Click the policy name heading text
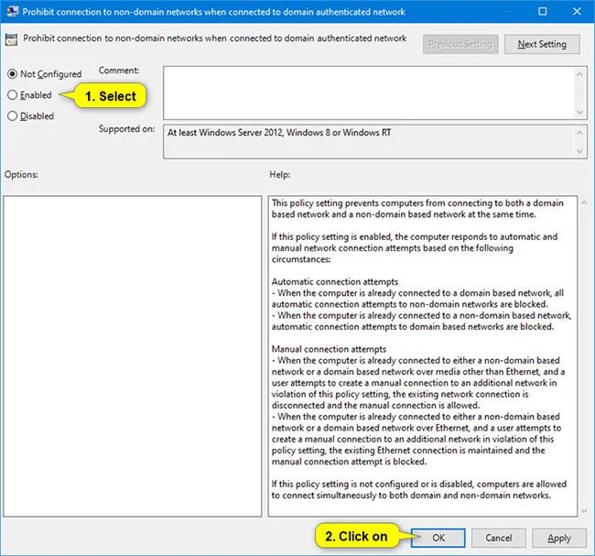Image resolution: width=595 pixels, height=556 pixels. pyautogui.click(x=215, y=38)
